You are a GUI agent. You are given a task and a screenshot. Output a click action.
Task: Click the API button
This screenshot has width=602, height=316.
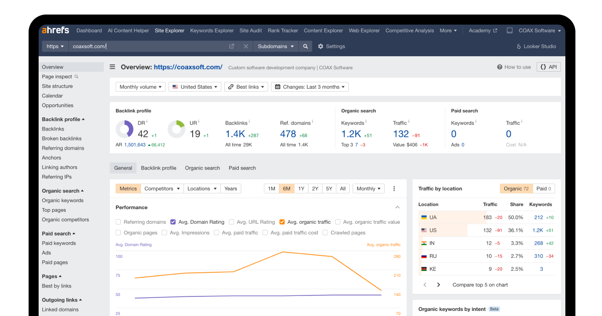(549, 67)
